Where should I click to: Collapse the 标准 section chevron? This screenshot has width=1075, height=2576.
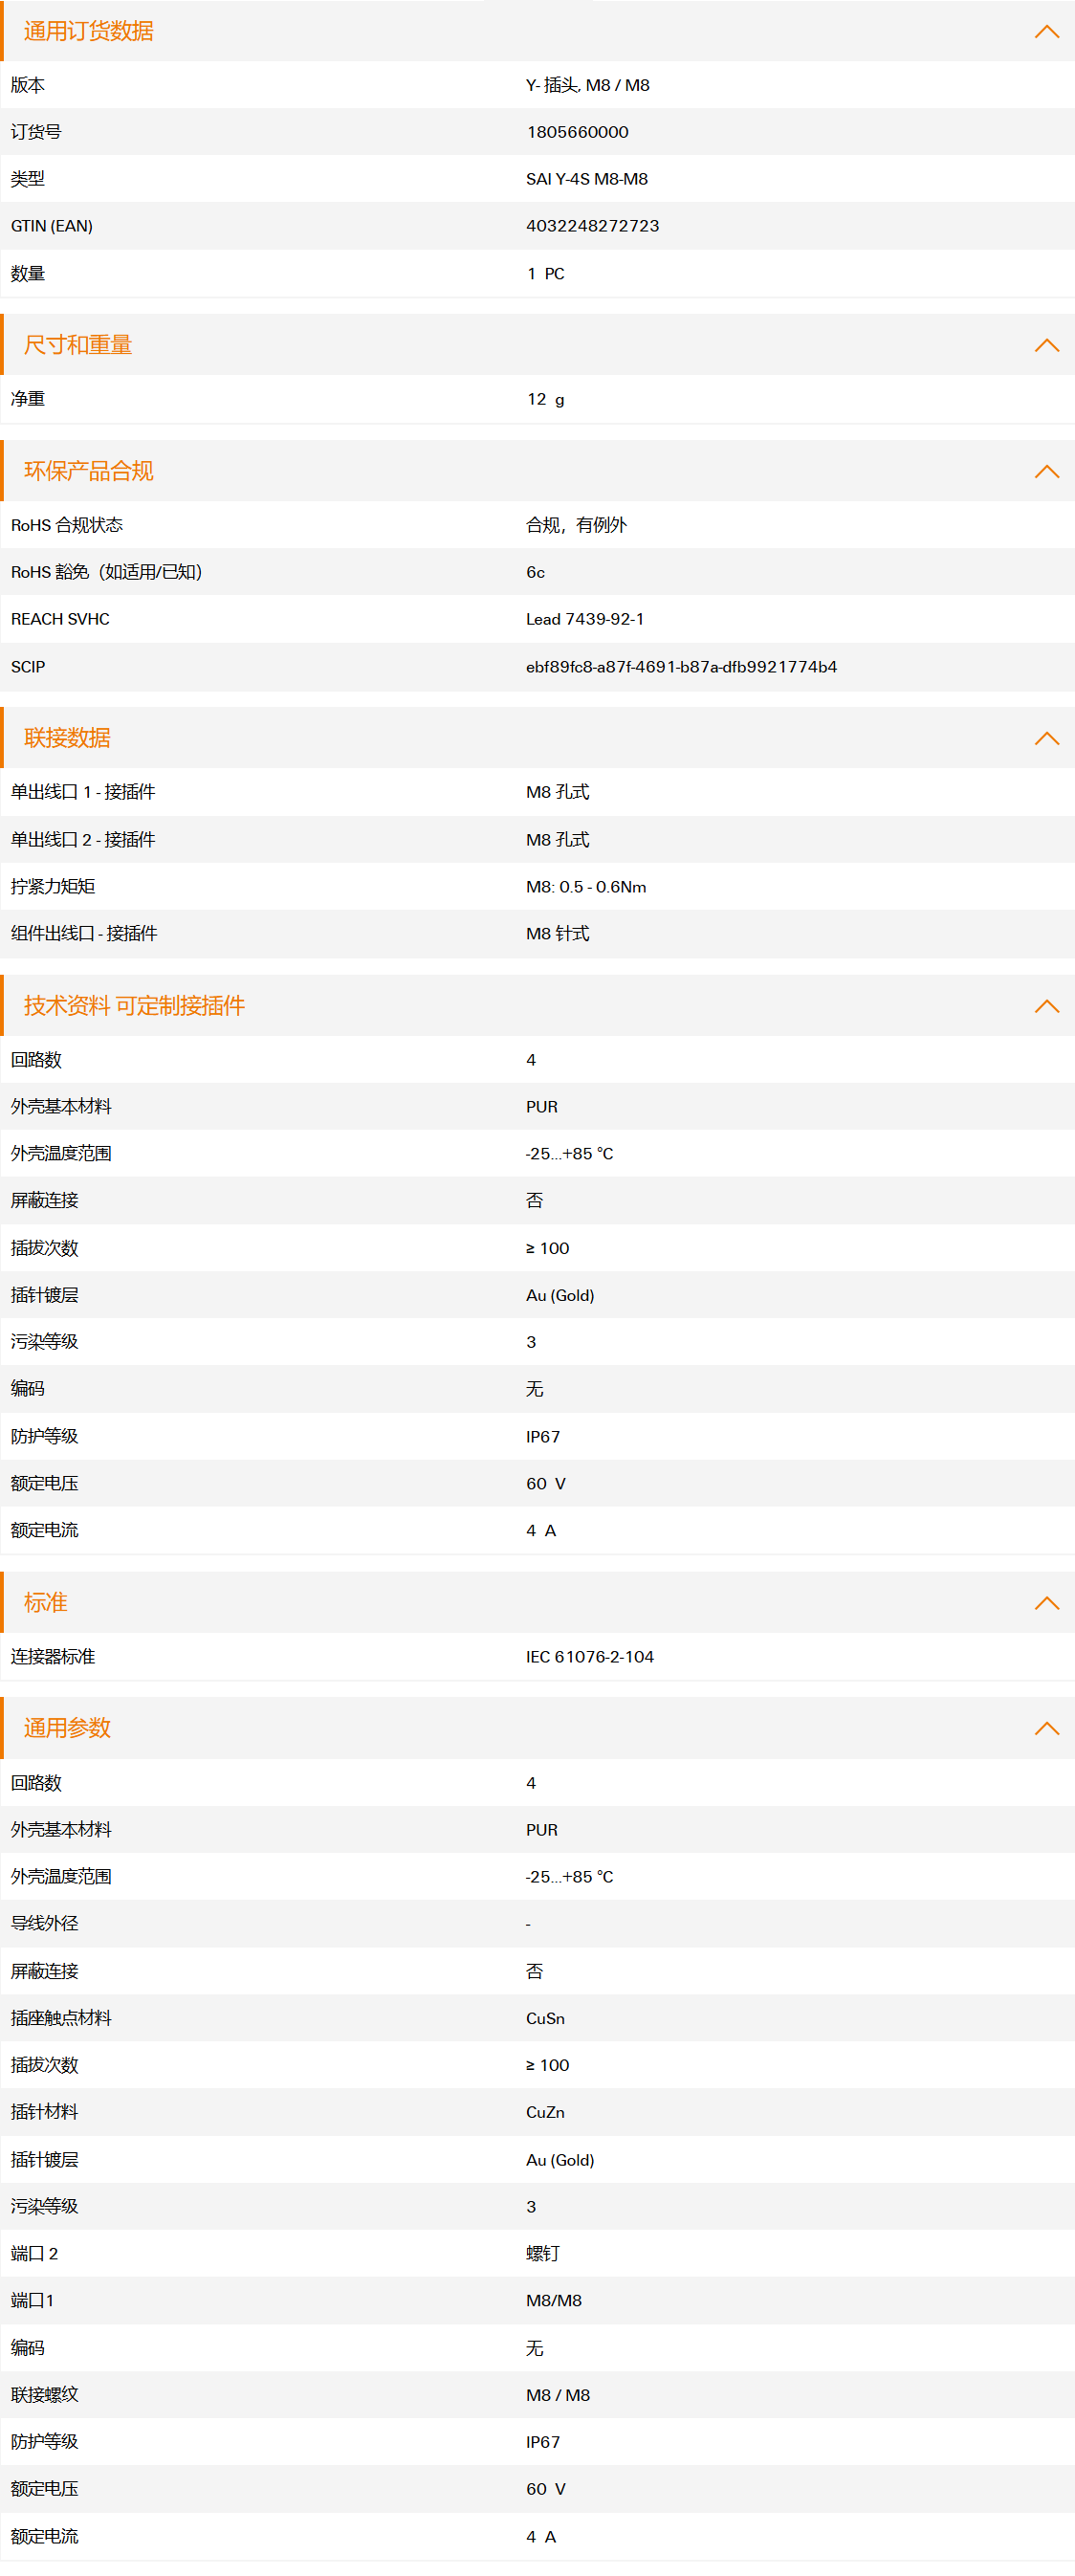1046,1603
